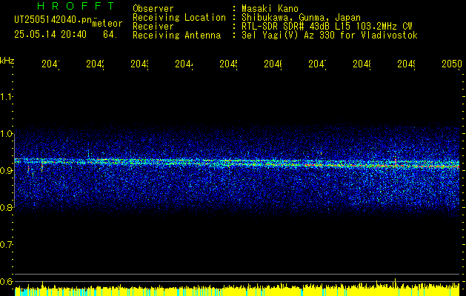Viewport: 466px width, 296px height.
Task: Click the 0.6 frequency axis label
Action: coord(6,281)
